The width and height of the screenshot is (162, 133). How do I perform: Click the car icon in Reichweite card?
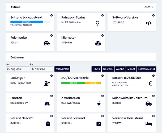tap(47, 43)
